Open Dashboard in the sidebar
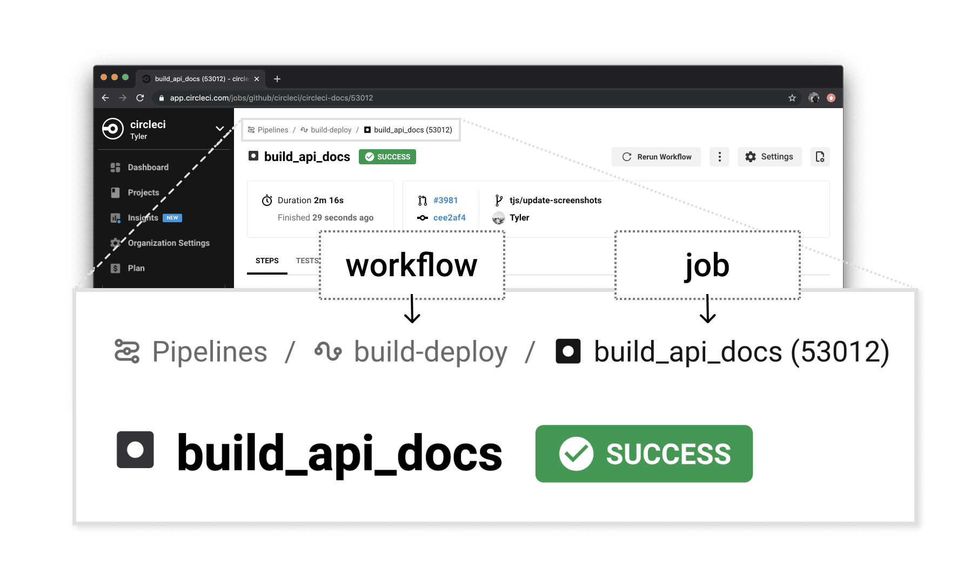This screenshot has height=580, width=970. 148,168
